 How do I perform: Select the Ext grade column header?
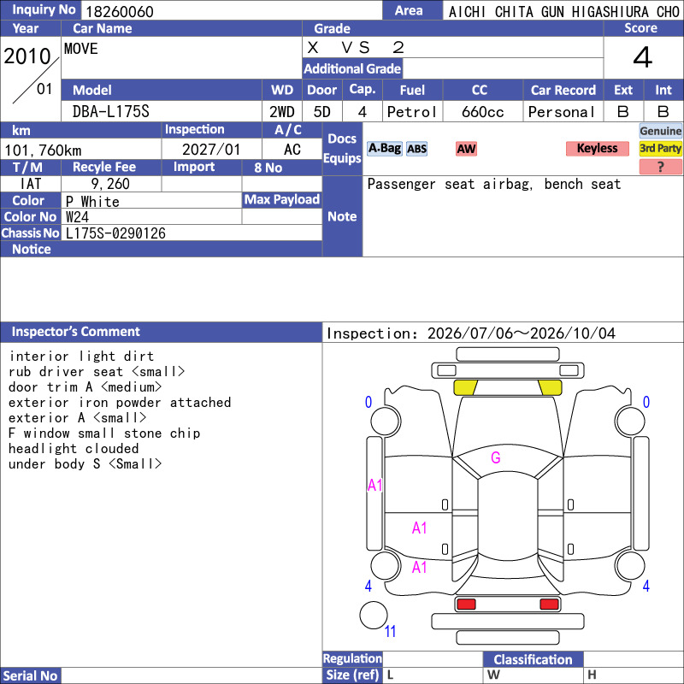tap(623, 90)
